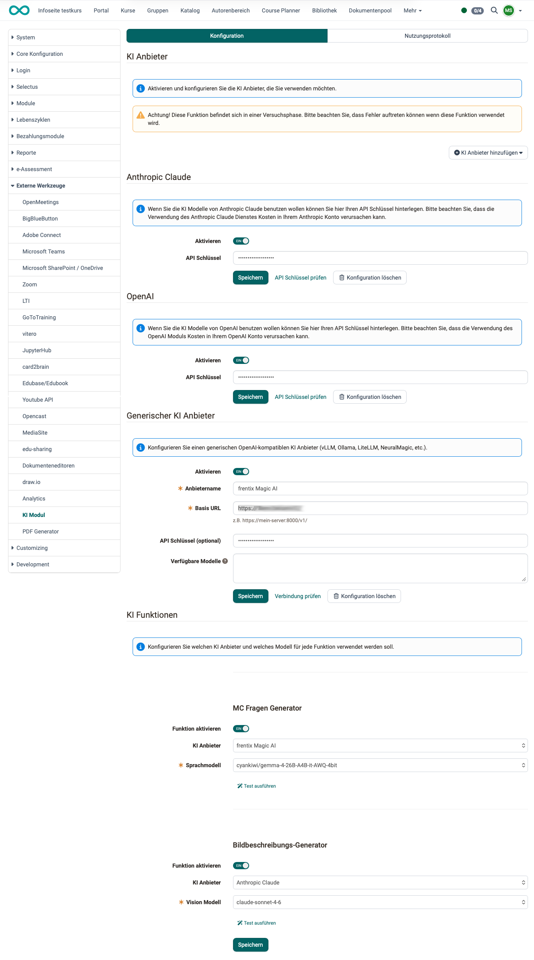Focus OpenAI API Schlüssel field
Screen dimensions: 534x960
(380, 377)
